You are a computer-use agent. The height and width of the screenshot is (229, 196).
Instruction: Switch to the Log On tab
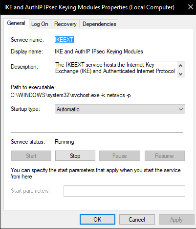(40, 24)
